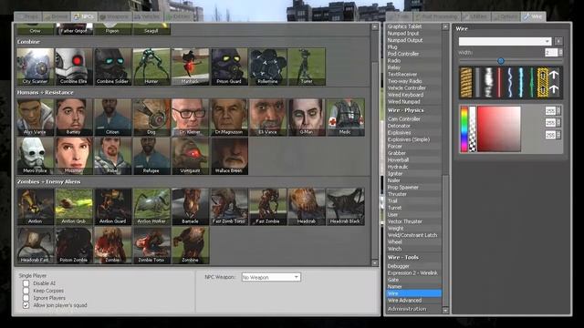Click the red saturation color square

click(x=499, y=129)
